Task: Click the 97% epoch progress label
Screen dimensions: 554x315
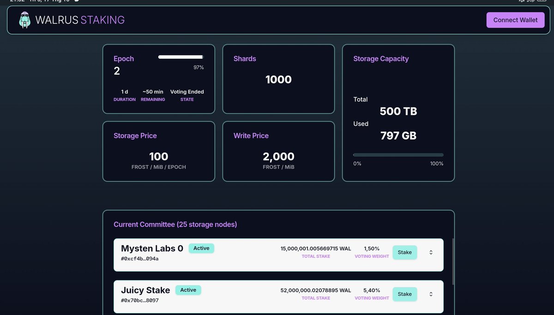Action: [199, 67]
